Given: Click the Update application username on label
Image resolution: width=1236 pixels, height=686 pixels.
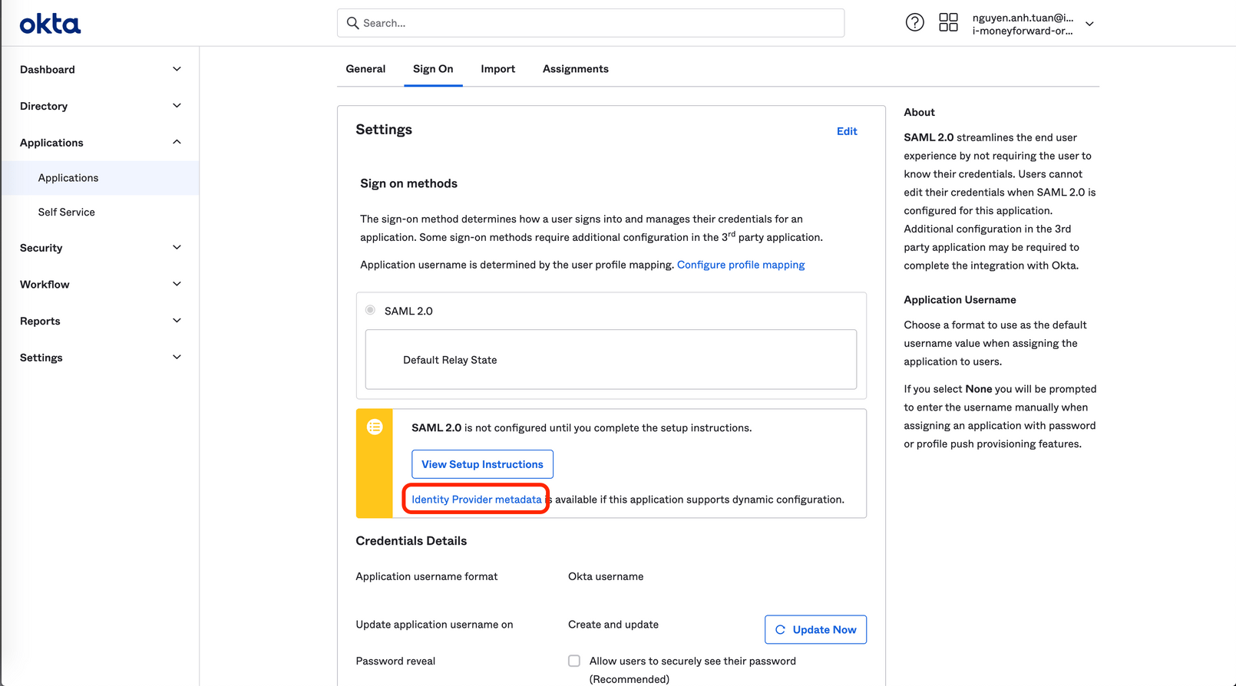Looking at the screenshot, I should pos(435,625).
